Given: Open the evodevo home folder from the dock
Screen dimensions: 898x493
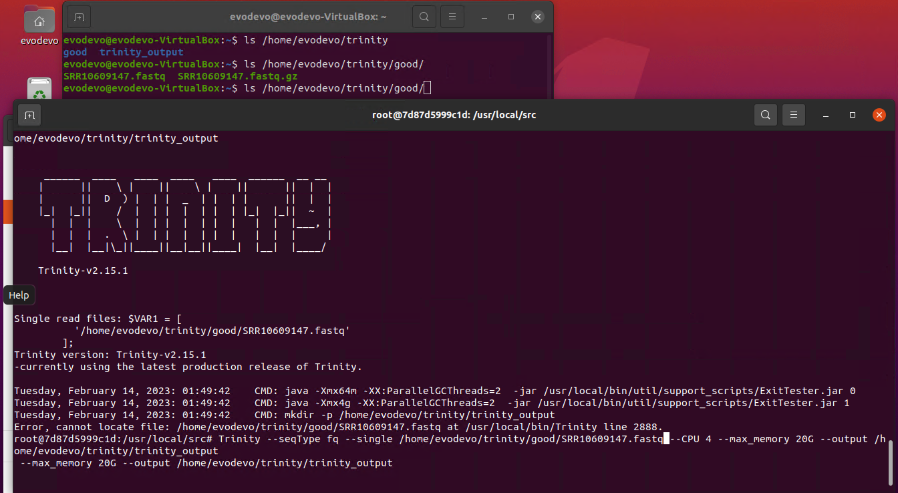Looking at the screenshot, I should pos(39,19).
